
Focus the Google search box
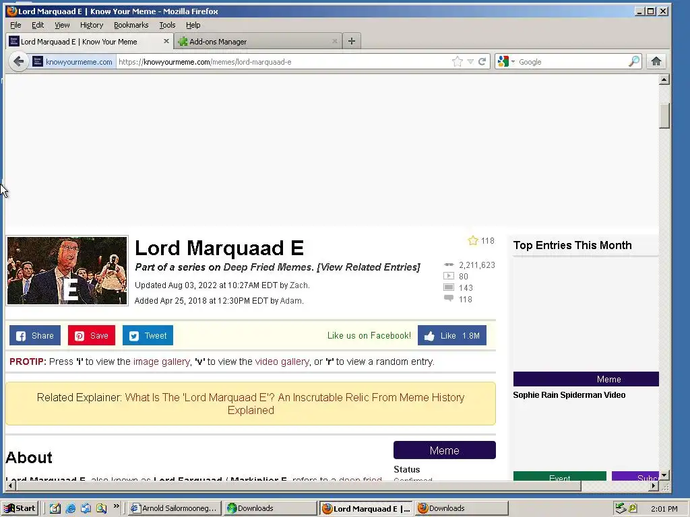pos(571,61)
